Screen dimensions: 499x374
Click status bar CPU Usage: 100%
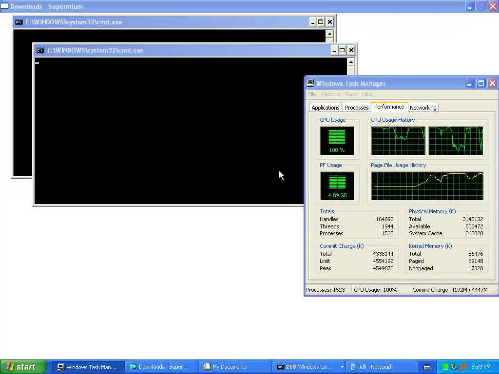click(376, 290)
